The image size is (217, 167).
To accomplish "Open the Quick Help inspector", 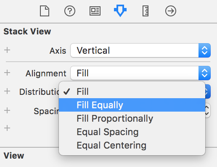I will pyautogui.click(x=70, y=11).
